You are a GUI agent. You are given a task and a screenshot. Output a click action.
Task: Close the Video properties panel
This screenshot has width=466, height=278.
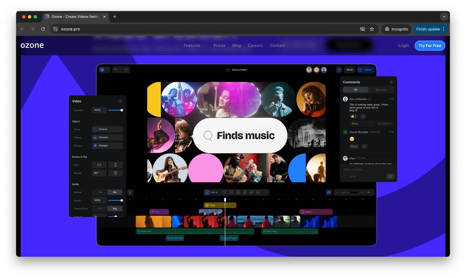pyautogui.click(x=120, y=101)
